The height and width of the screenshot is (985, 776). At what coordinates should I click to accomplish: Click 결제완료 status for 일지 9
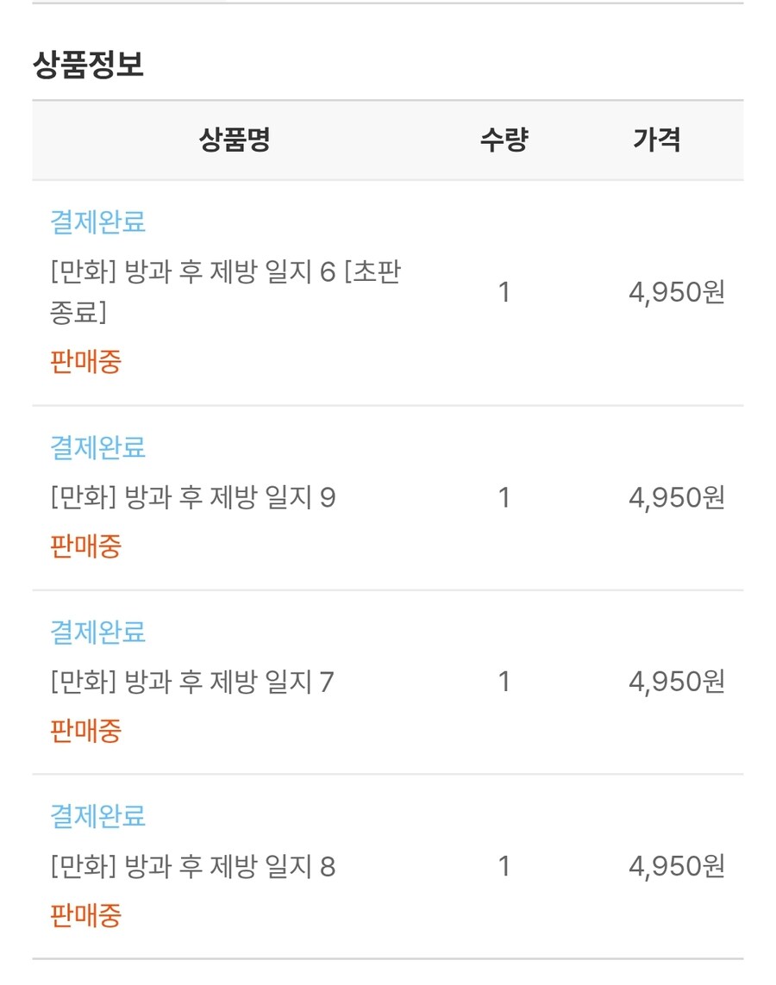click(x=98, y=447)
